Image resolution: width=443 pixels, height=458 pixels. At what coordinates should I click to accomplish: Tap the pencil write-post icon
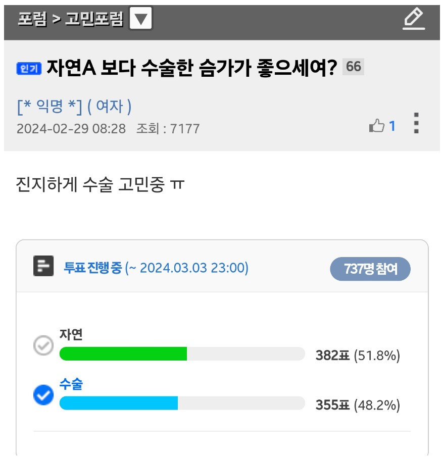click(414, 19)
